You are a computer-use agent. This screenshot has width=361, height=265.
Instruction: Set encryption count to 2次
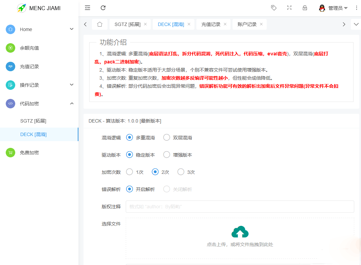click(x=155, y=172)
